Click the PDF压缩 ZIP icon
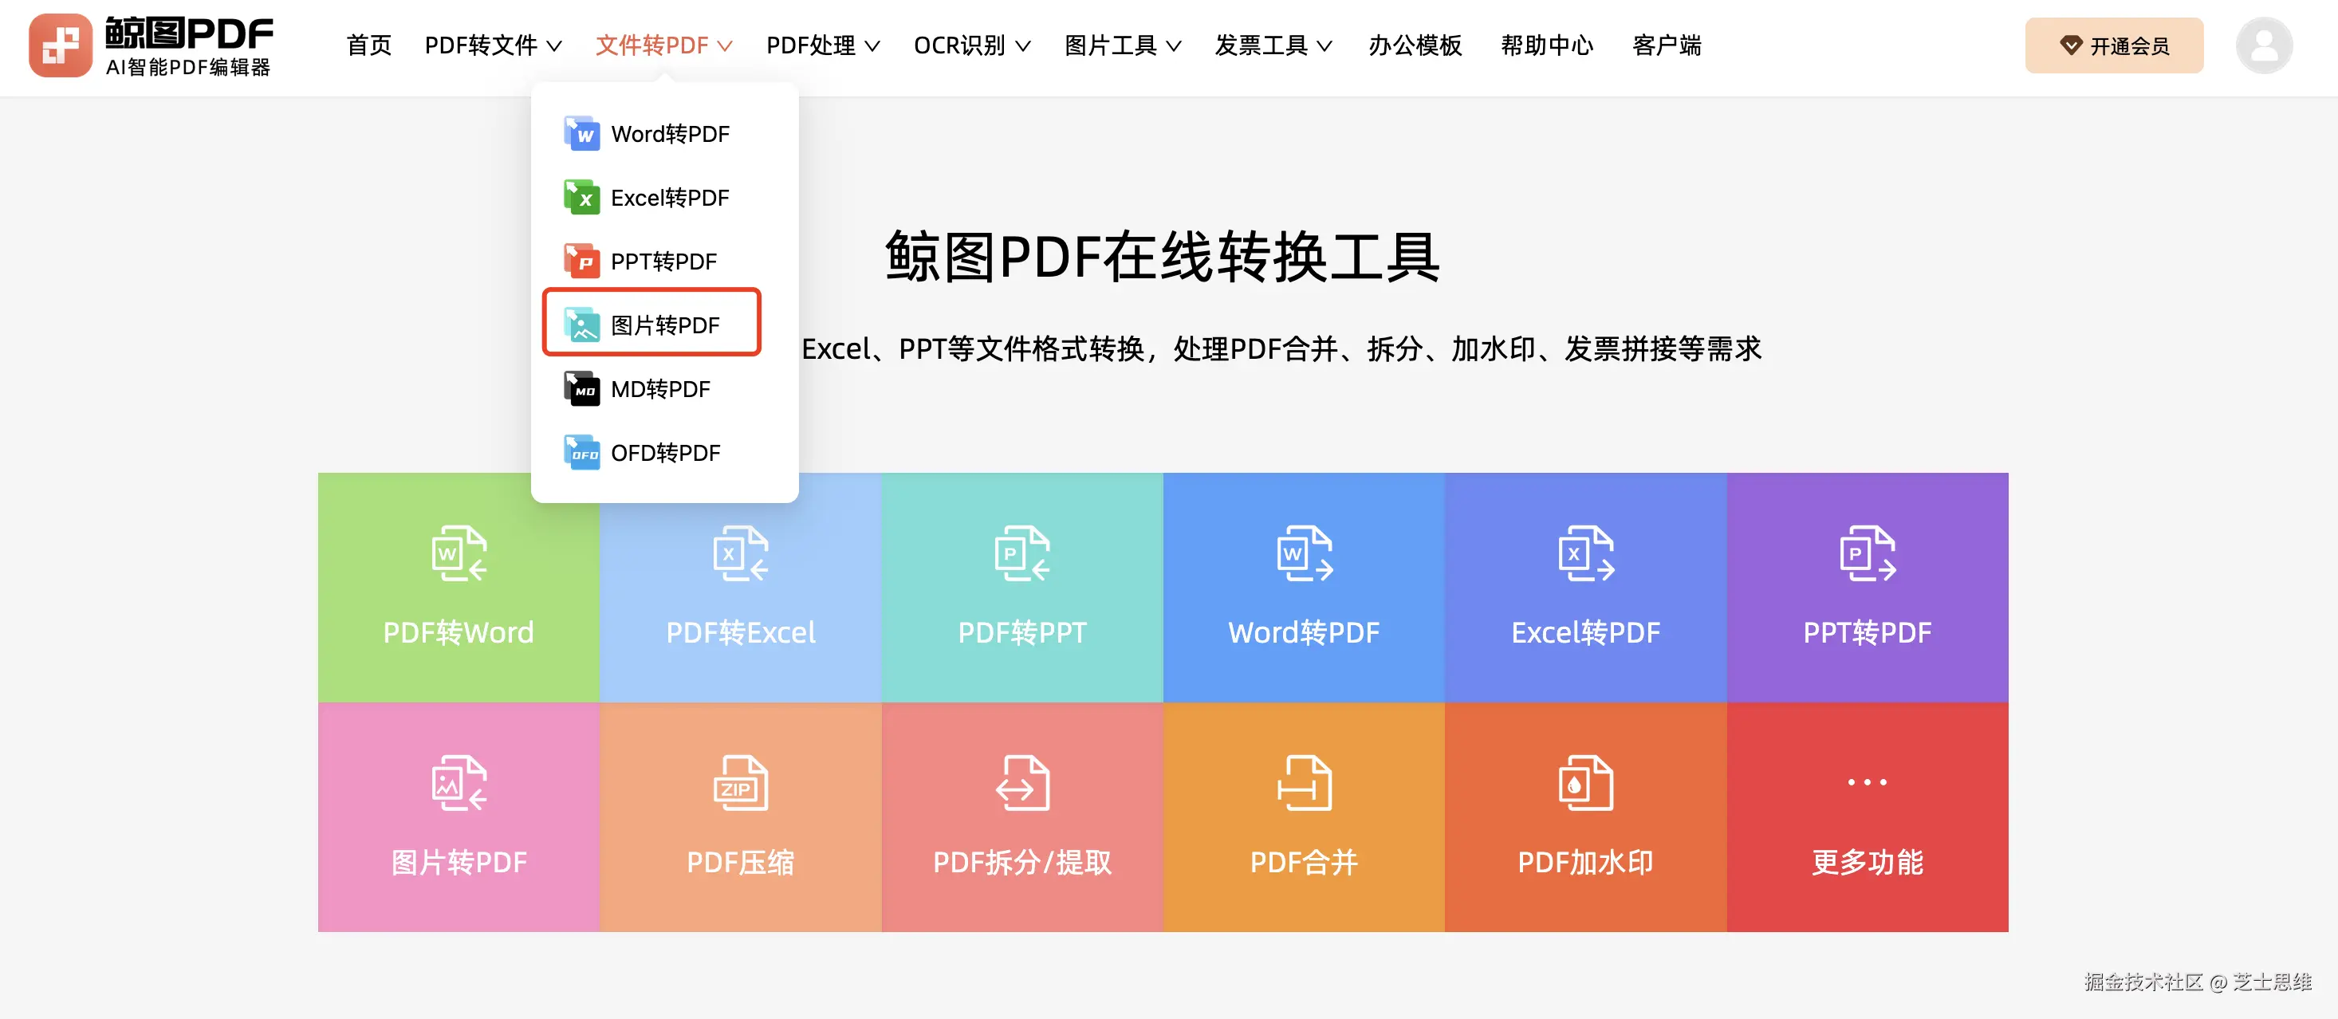This screenshot has width=2338, height=1019. [740, 783]
